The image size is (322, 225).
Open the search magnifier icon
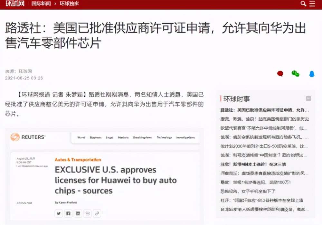tap(303, 4)
